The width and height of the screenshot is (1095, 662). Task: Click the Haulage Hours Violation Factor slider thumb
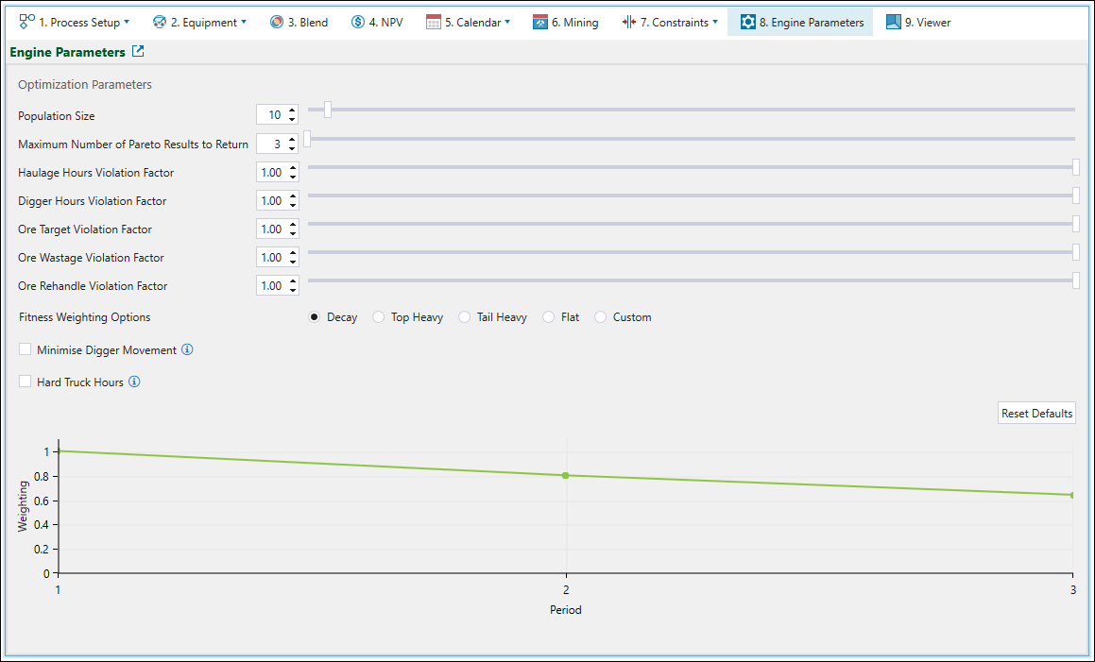click(x=1076, y=167)
